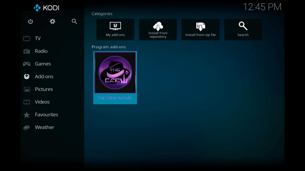Open the Search category tile

coord(243,30)
